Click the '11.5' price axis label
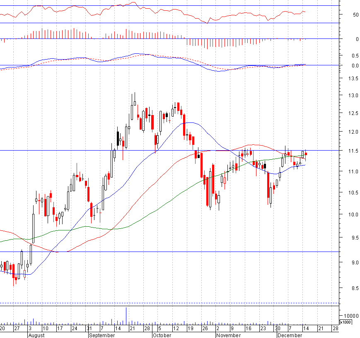 [353, 151]
